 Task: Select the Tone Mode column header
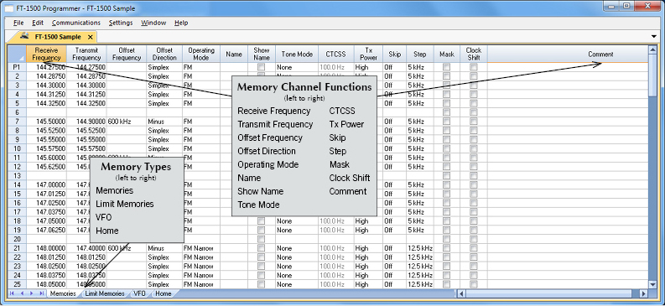(x=297, y=54)
